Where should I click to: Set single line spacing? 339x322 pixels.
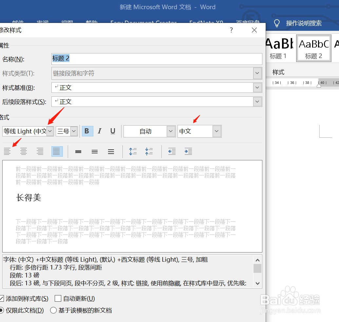click(x=78, y=151)
